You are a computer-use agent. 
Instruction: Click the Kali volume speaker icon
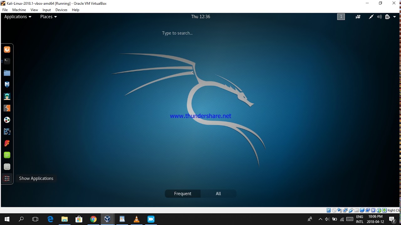coord(379,17)
